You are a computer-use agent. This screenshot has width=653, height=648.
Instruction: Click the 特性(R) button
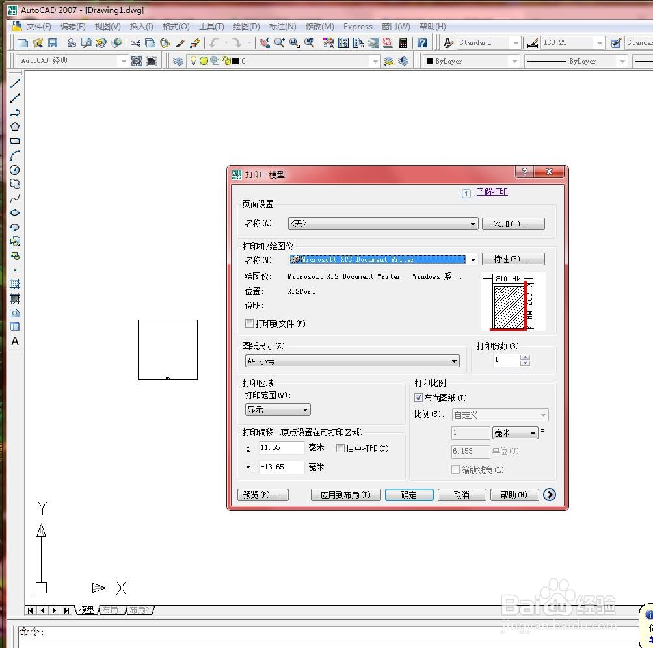[513, 259]
